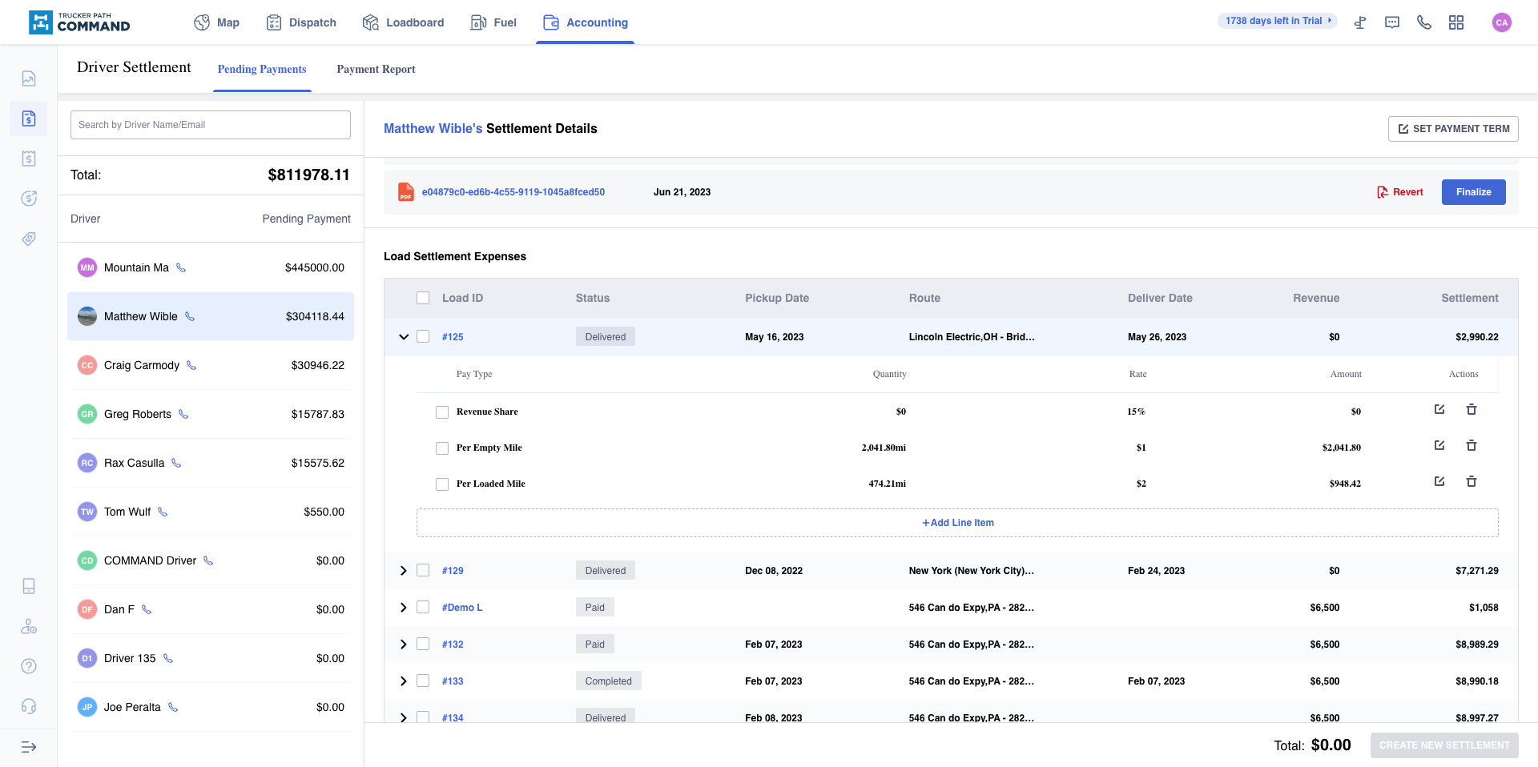Screen dimensions: 1538x767
Task: Collapse the expanded load #125 row
Action: pyautogui.click(x=404, y=337)
